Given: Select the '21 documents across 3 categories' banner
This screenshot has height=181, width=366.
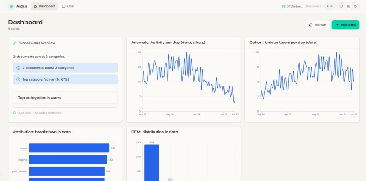Looking at the screenshot, I should point(65,68).
